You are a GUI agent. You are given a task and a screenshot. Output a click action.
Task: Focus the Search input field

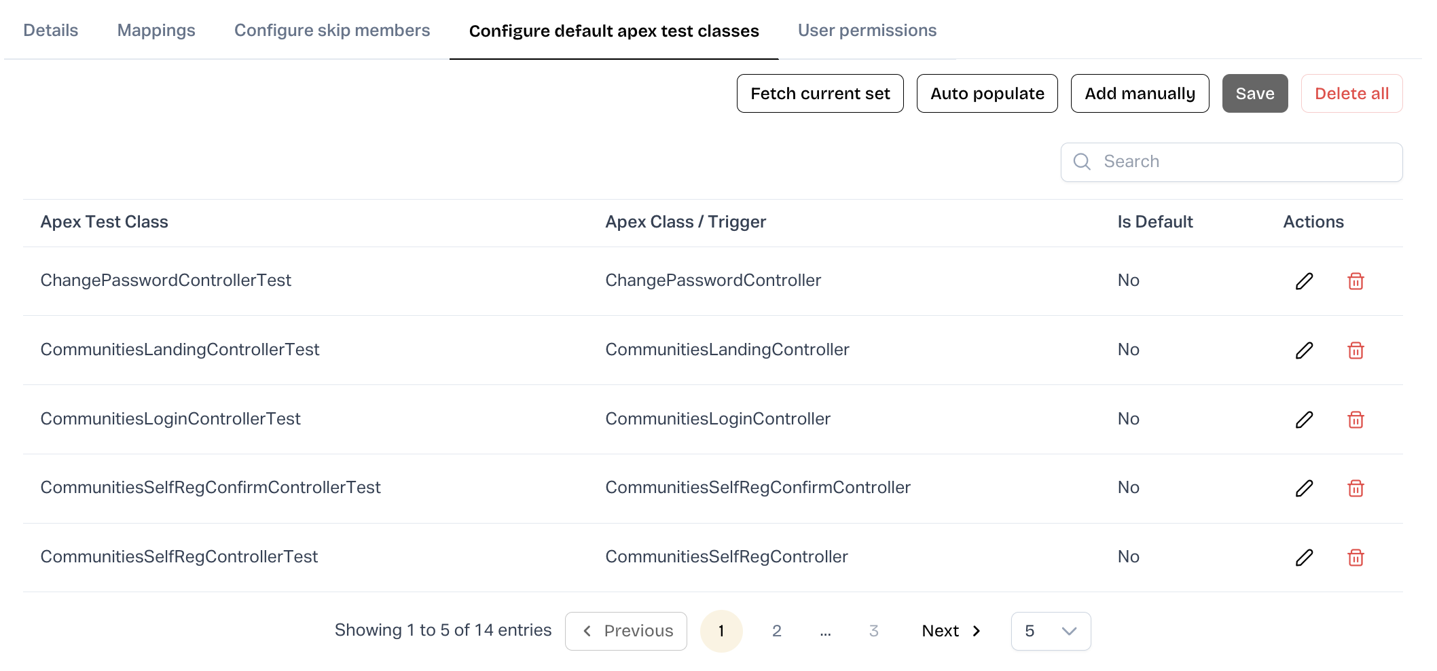1243,162
